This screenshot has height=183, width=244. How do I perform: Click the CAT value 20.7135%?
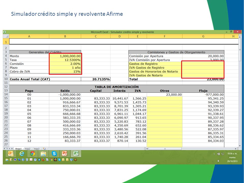(x=96, y=79)
